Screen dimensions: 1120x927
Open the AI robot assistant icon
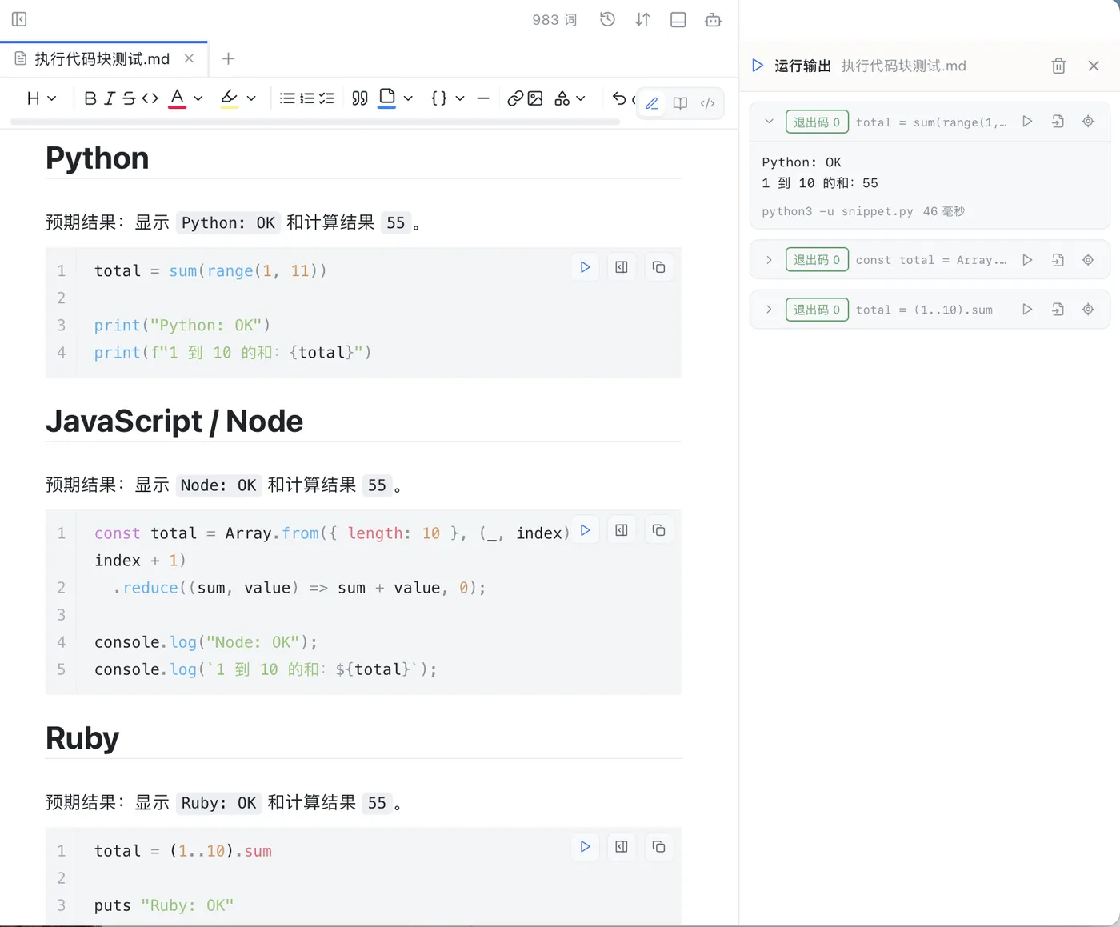click(713, 19)
